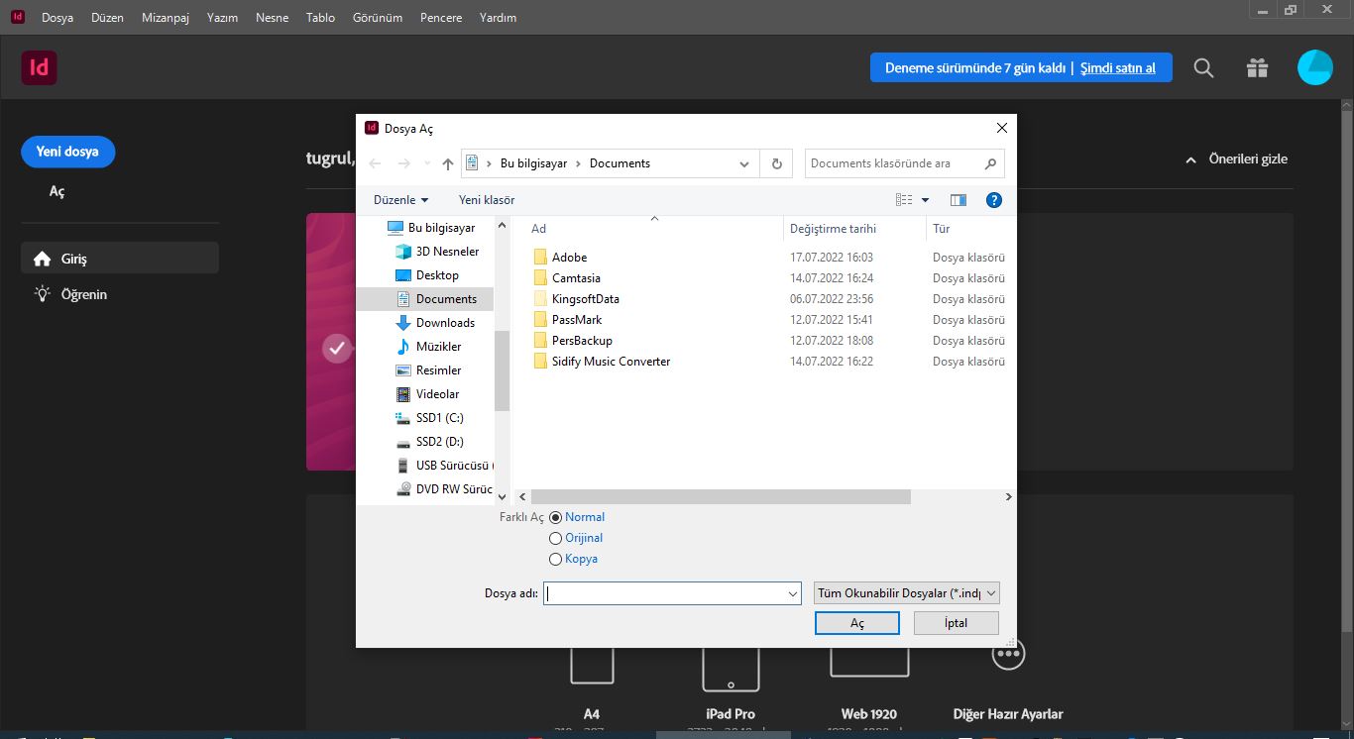
Task: Select the USB Sürücüsü drive
Action: click(x=444, y=466)
